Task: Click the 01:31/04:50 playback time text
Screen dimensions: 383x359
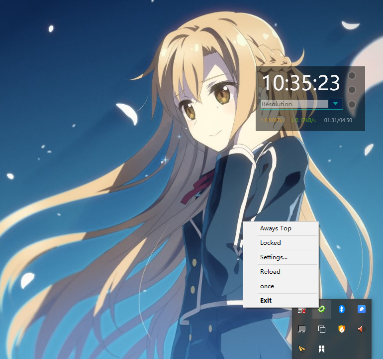Action: coord(338,120)
